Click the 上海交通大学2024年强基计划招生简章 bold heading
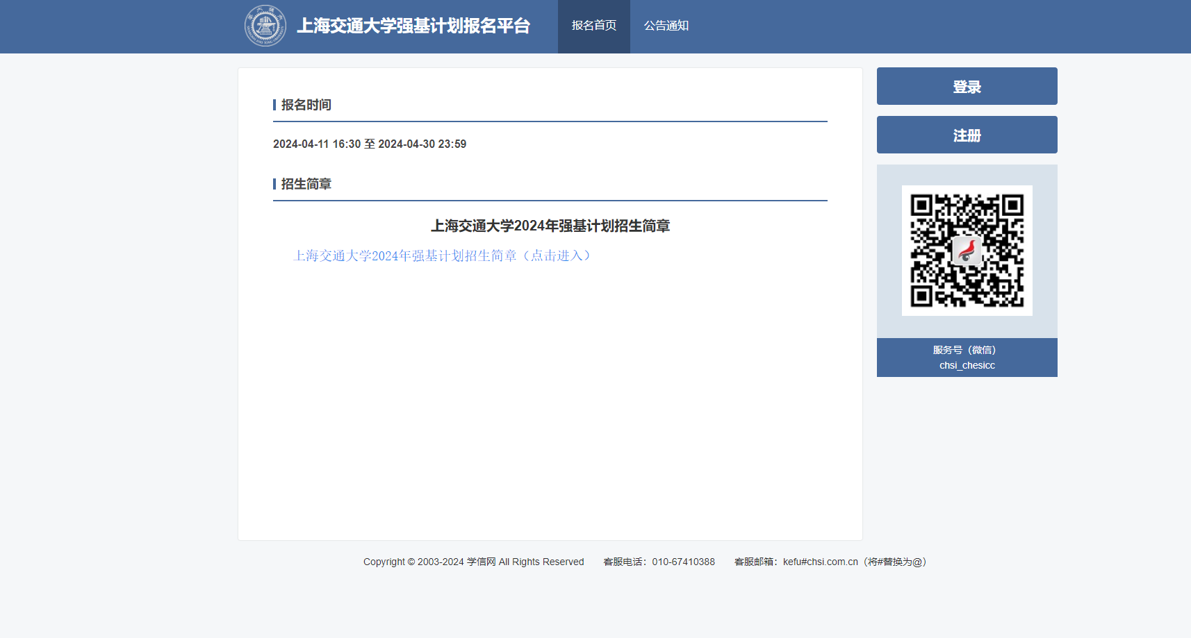1191x638 pixels. coord(550,226)
